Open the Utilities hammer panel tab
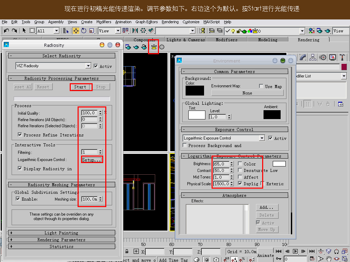Viewport: 350px width, 262px height. (342, 57)
